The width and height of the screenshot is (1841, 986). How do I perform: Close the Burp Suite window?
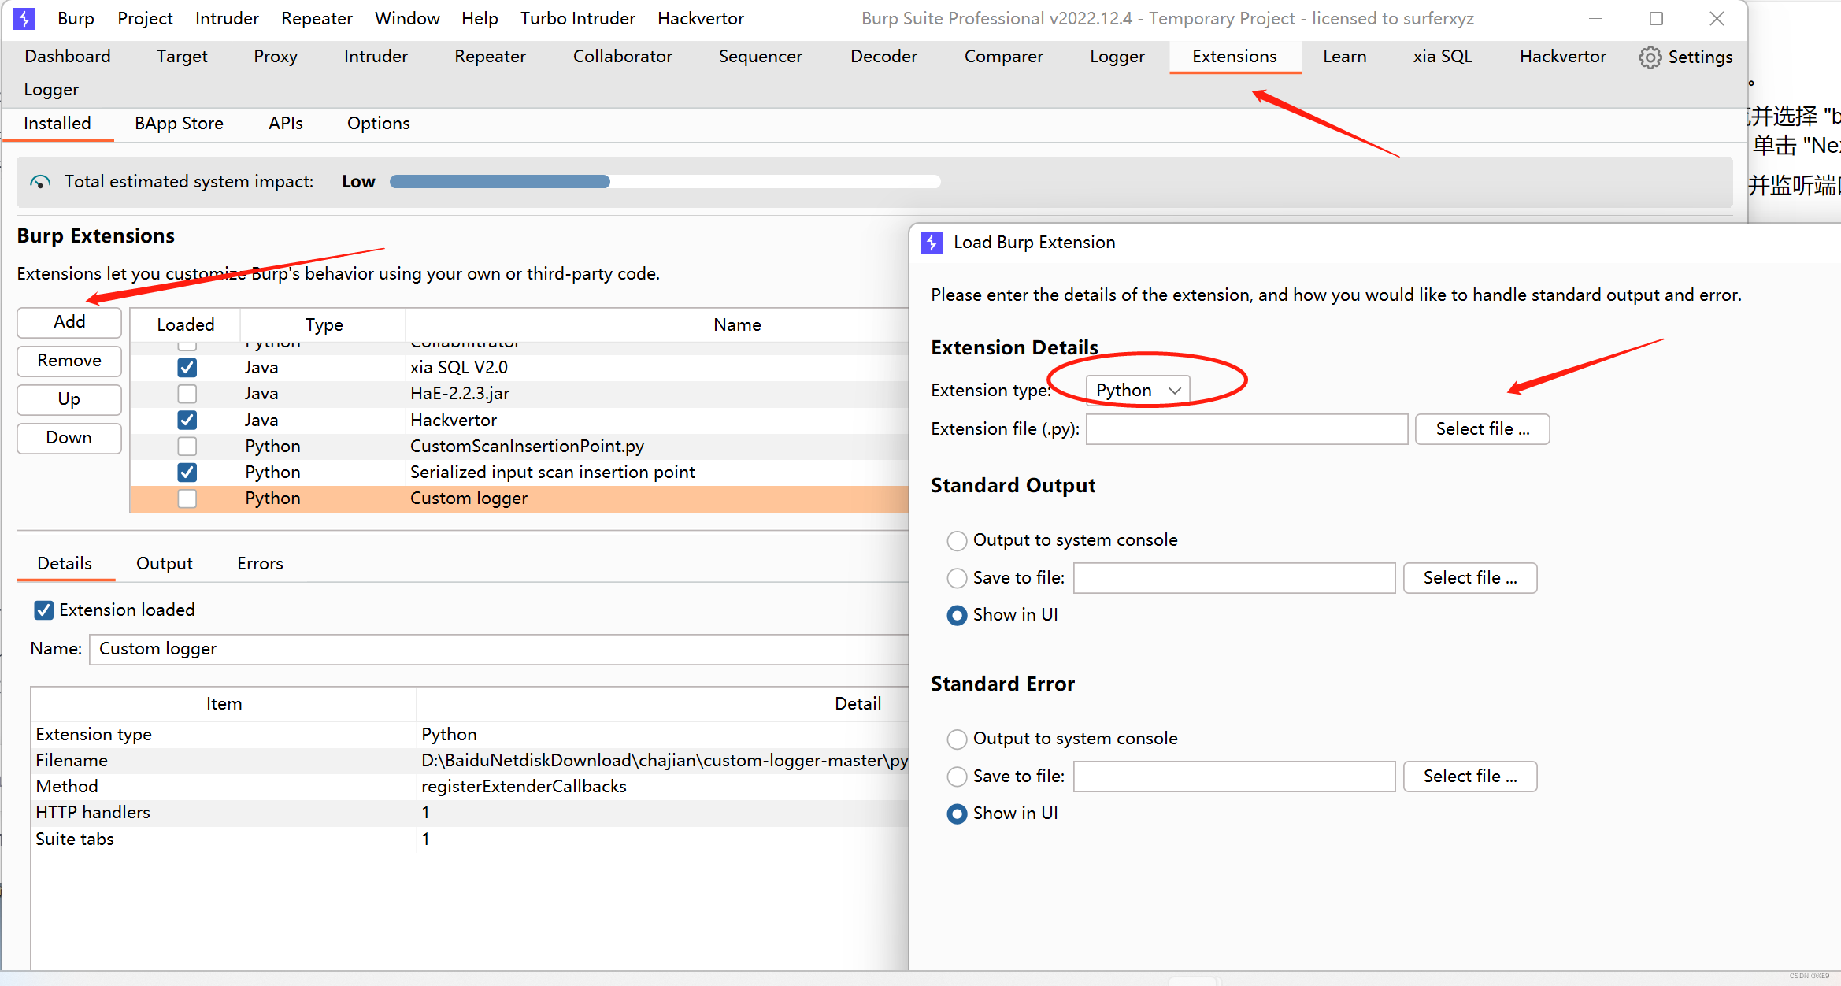(1717, 18)
